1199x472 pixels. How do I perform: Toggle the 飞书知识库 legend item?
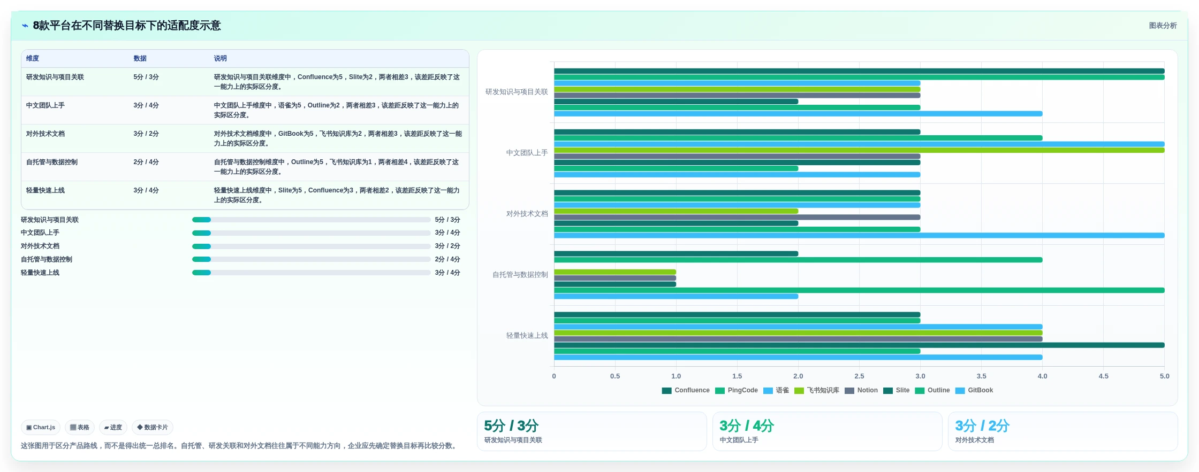coord(817,391)
